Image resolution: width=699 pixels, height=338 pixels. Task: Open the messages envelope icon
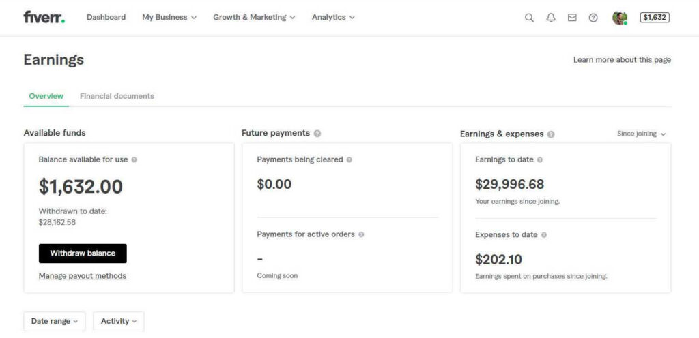tap(572, 18)
